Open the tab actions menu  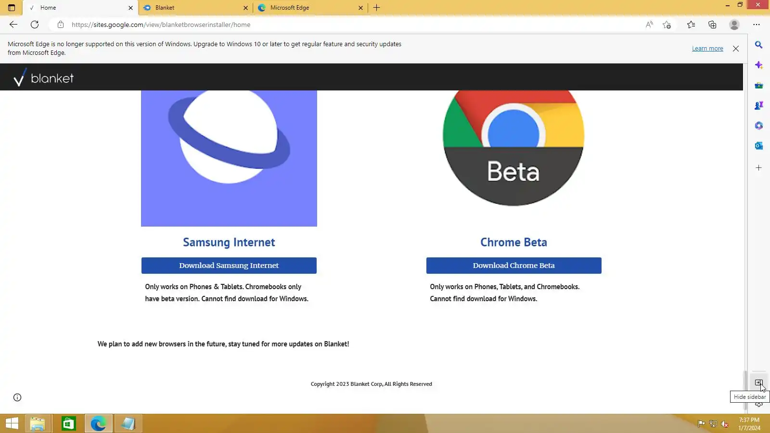(12, 8)
